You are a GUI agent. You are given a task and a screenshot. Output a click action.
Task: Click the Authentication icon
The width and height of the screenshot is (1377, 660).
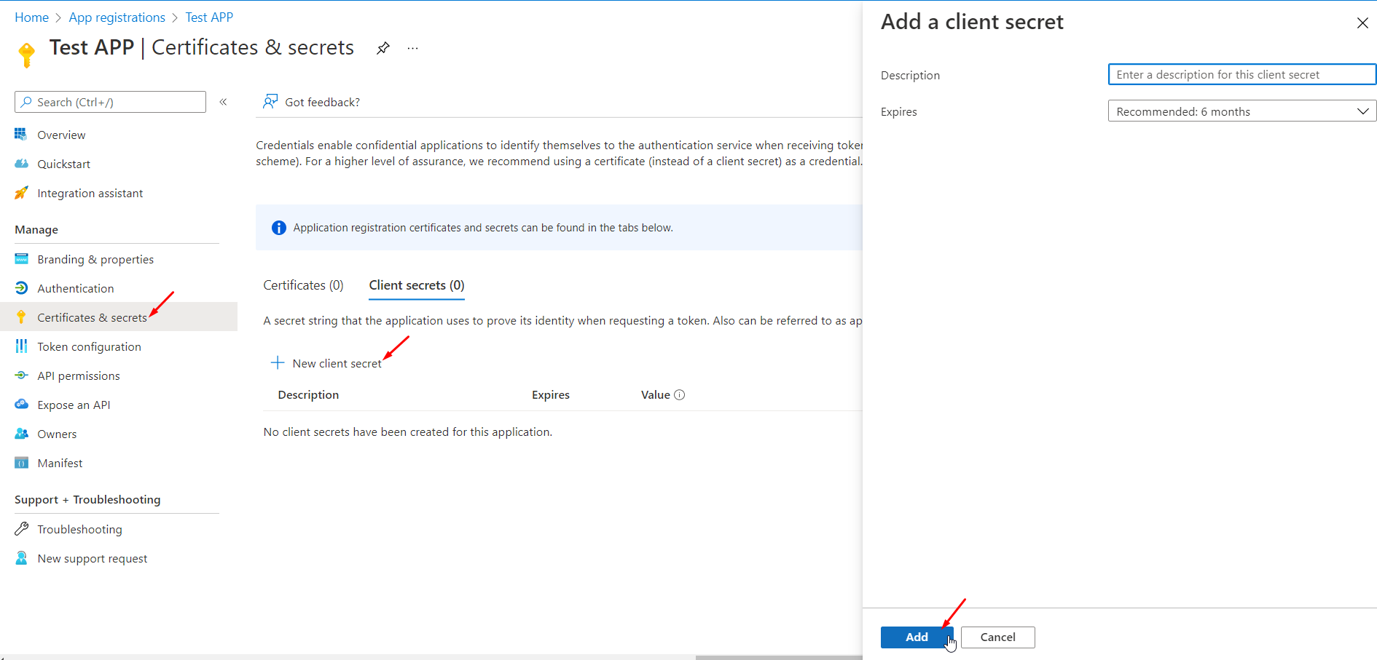pyautogui.click(x=21, y=288)
